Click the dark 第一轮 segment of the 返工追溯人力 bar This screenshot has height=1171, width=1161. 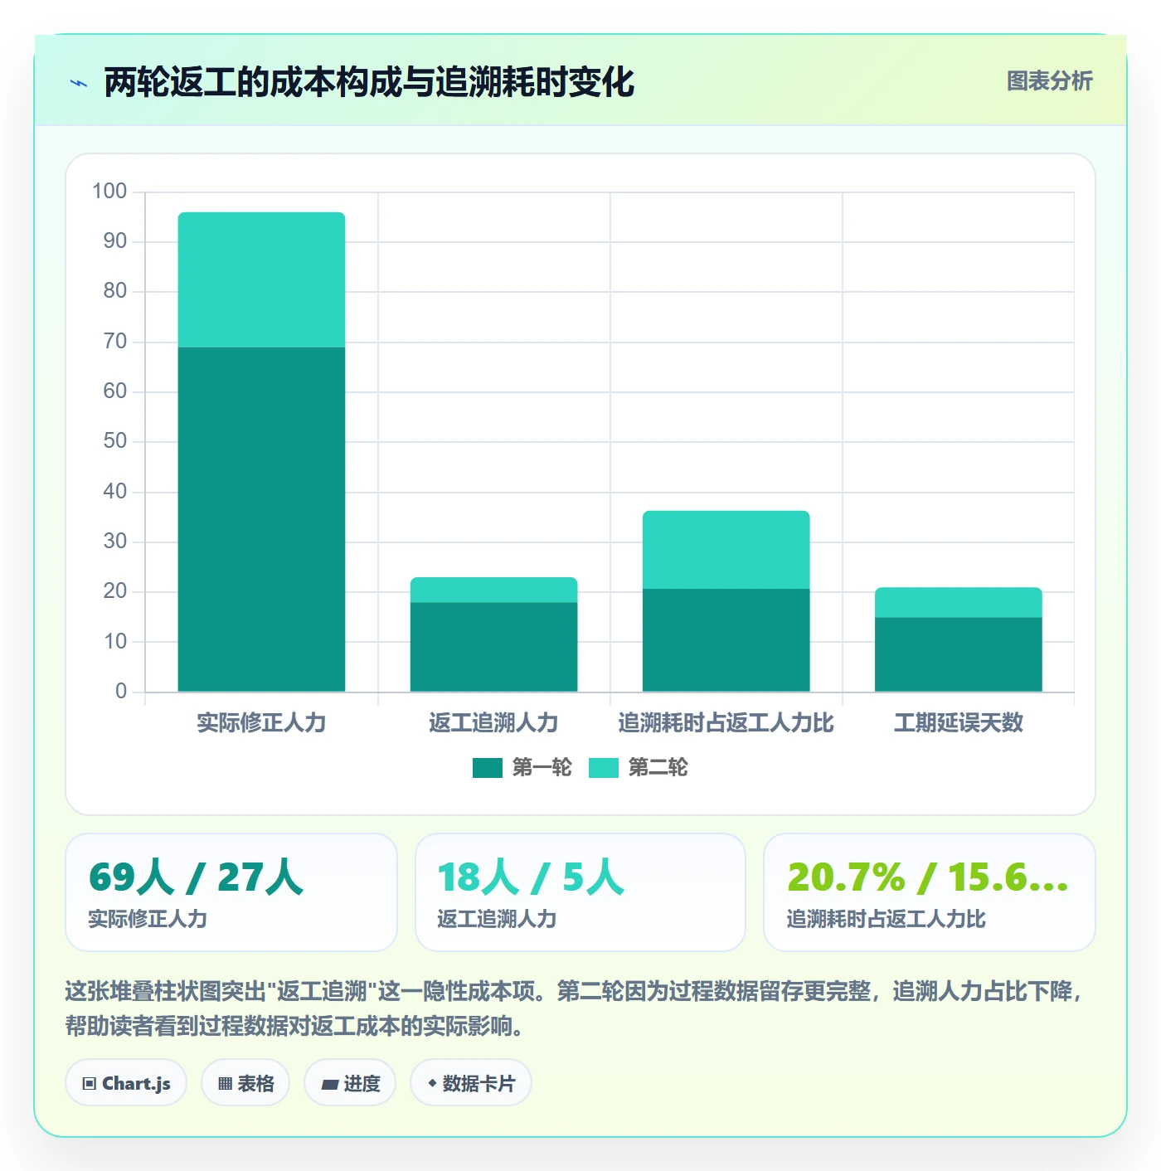pyautogui.click(x=493, y=647)
